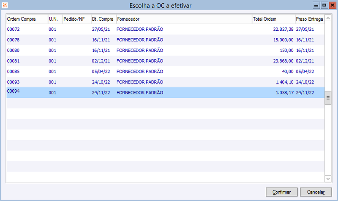Image resolution: width=338 pixels, height=201 pixels.
Task: Click FORNECEDOR PADRÃO in row 00078
Action: point(140,40)
